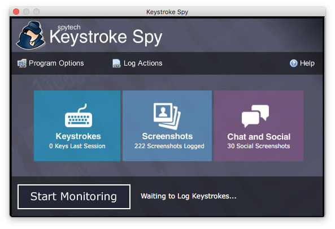Click the stacked photos Screenshots icon
335x229 pixels.
tap(167, 116)
